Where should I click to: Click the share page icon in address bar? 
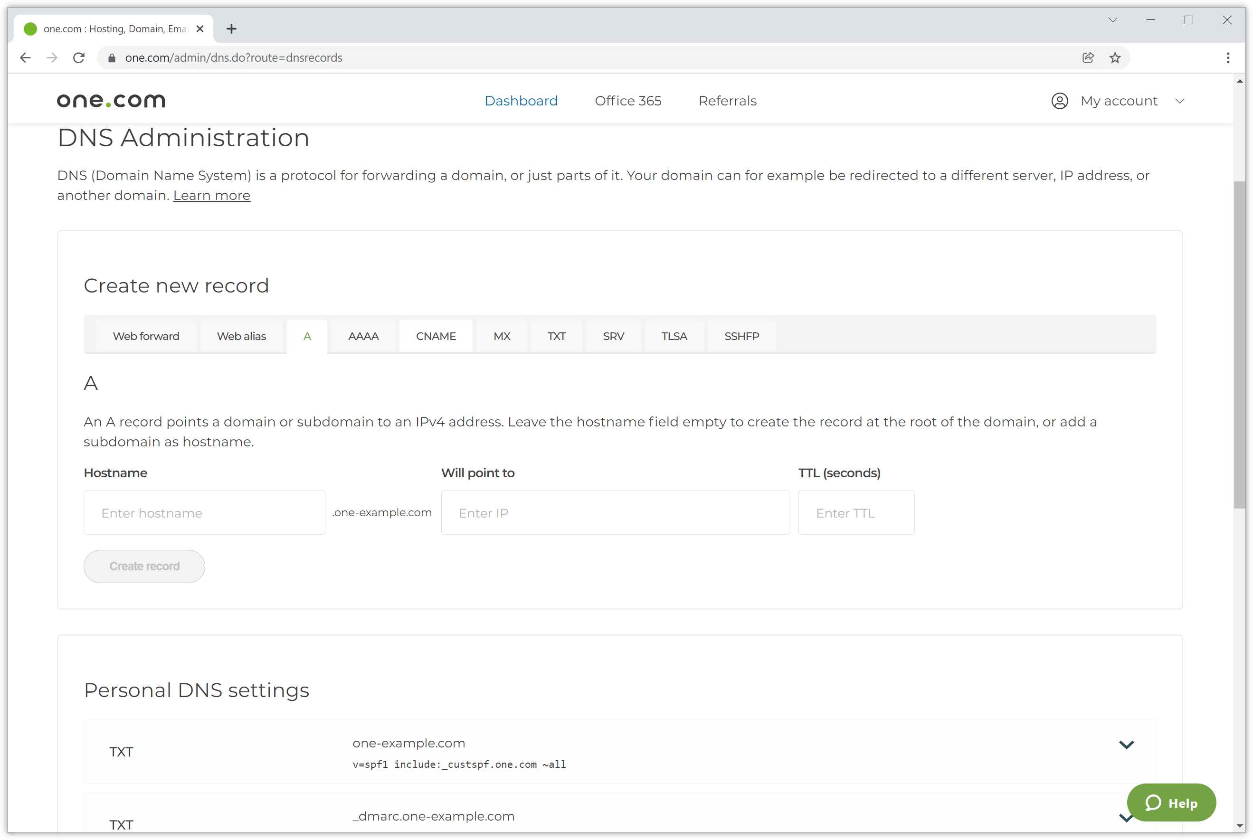point(1087,58)
